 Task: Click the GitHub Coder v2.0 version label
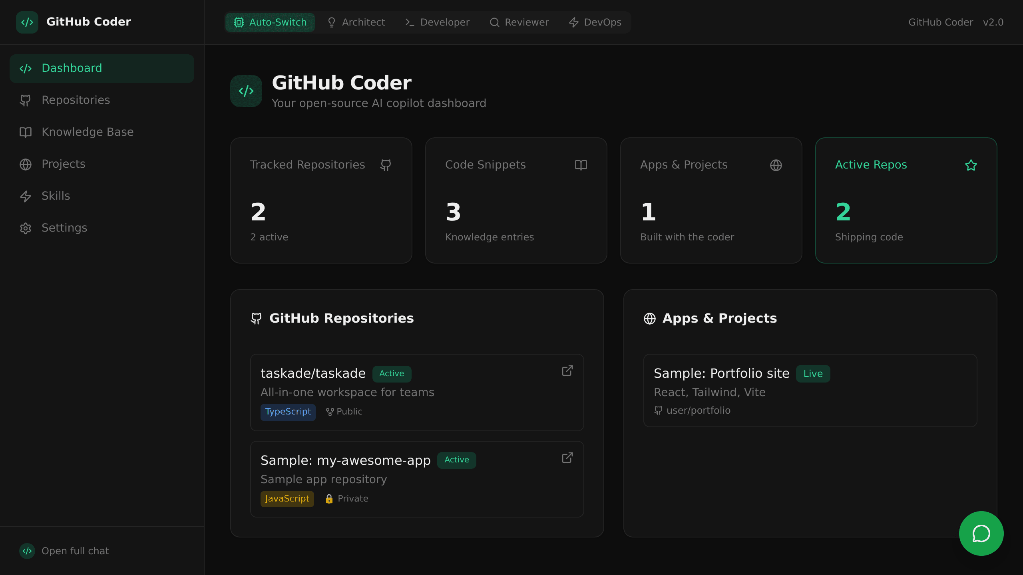pyautogui.click(x=956, y=22)
